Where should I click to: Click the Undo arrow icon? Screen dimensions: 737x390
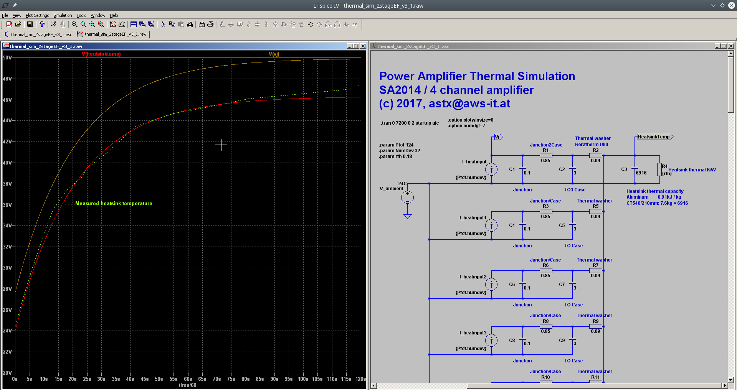point(311,25)
